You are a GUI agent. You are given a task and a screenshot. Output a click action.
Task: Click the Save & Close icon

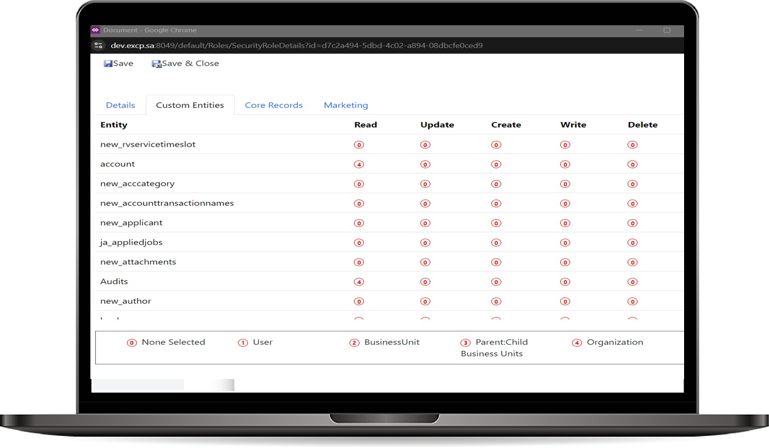[156, 63]
